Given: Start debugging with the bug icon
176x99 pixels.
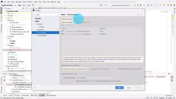Looking at the screenshot, I should 138,5.
